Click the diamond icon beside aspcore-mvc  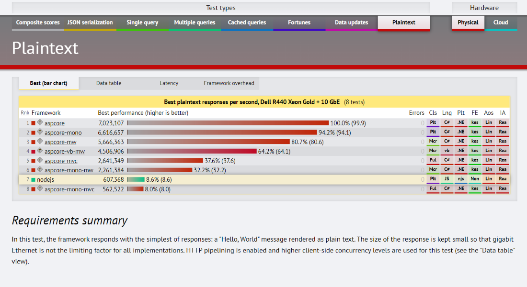40,160
